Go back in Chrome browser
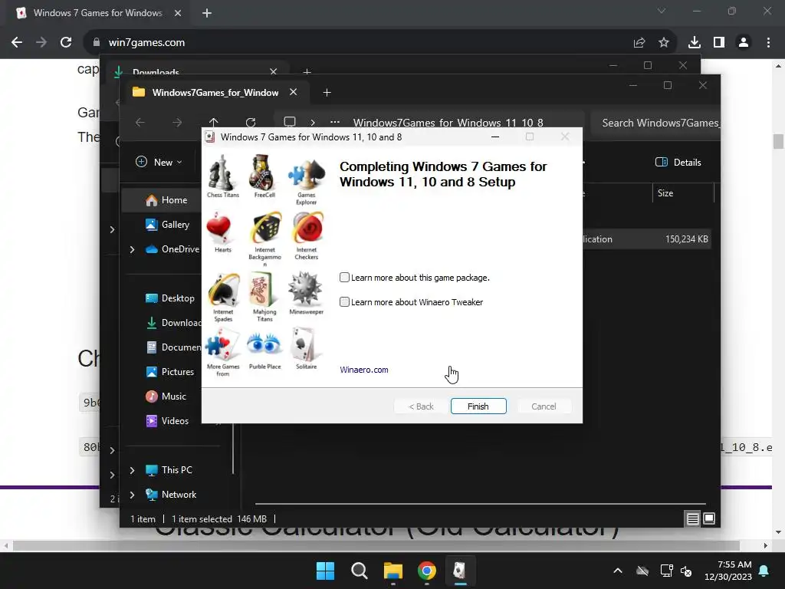Viewport: 785px width, 589px height. pyautogui.click(x=17, y=43)
